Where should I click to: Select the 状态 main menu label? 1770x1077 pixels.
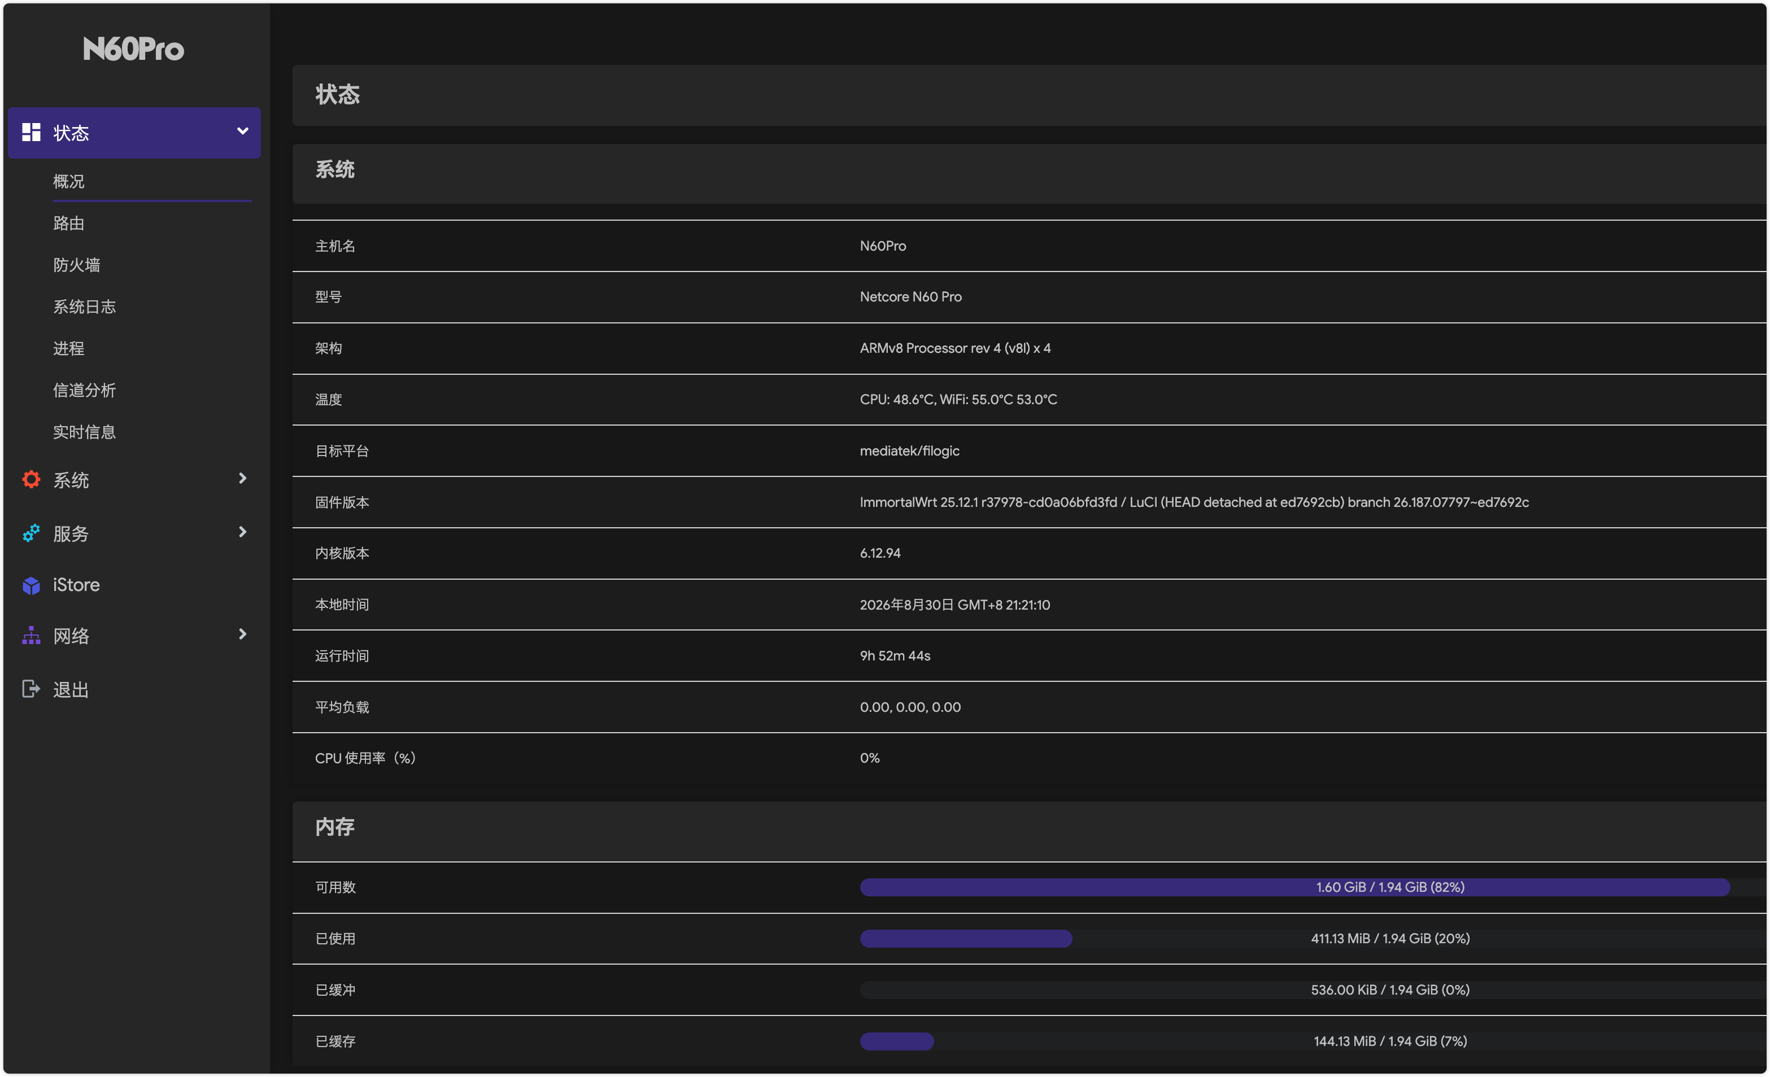pyautogui.click(x=71, y=133)
